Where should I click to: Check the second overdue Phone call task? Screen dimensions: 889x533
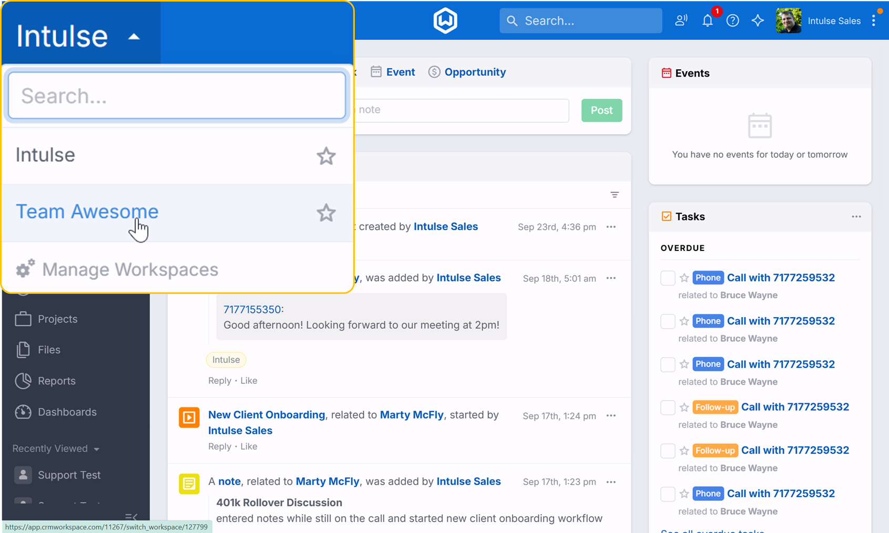click(x=668, y=321)
